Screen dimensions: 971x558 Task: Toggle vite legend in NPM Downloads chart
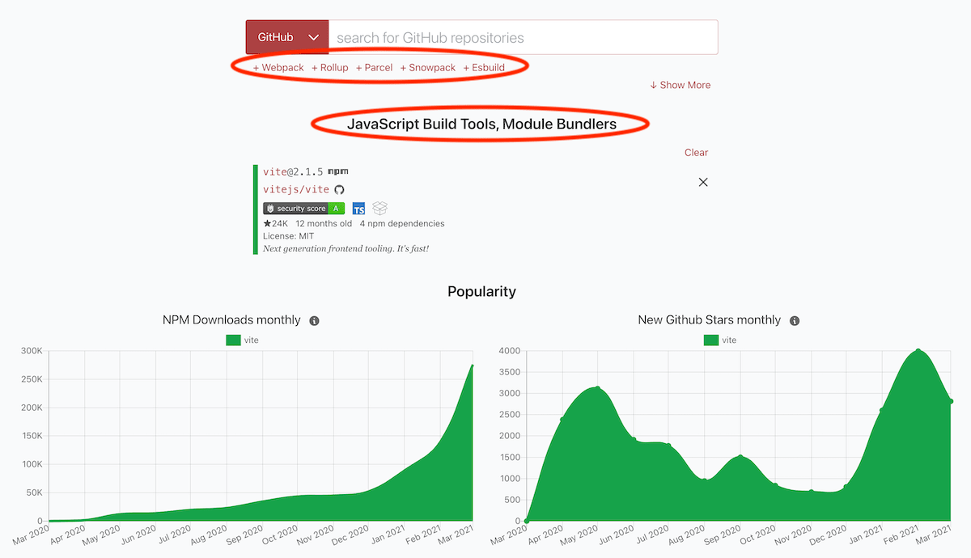242,340
